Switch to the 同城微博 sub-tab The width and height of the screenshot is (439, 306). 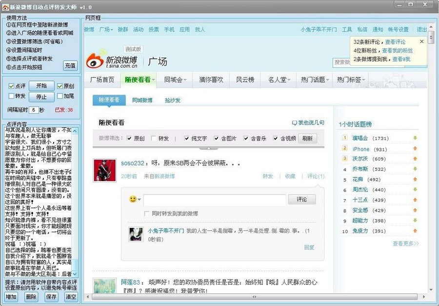tap(142, 100)
